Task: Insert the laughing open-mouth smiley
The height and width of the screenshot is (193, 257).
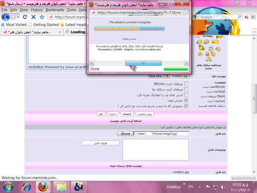Action: click(207, 54)
